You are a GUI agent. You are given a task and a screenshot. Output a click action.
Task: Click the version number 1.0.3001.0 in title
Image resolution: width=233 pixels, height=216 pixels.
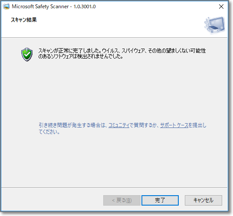tap(85, 7)
